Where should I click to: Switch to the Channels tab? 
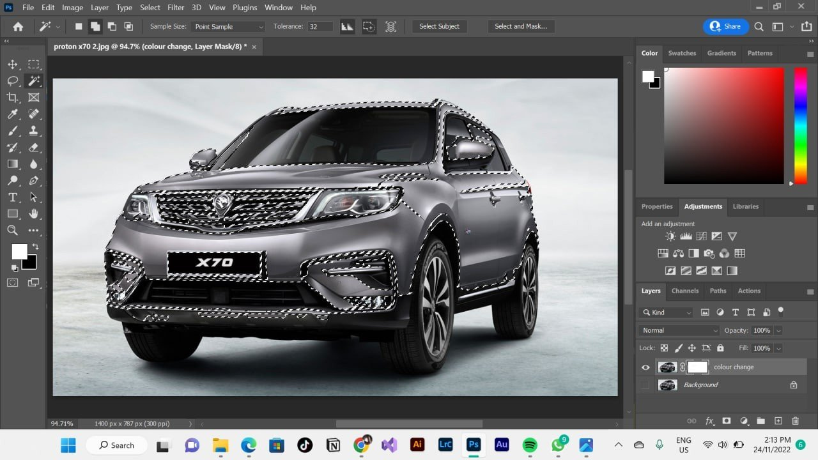tap(684, 291)
